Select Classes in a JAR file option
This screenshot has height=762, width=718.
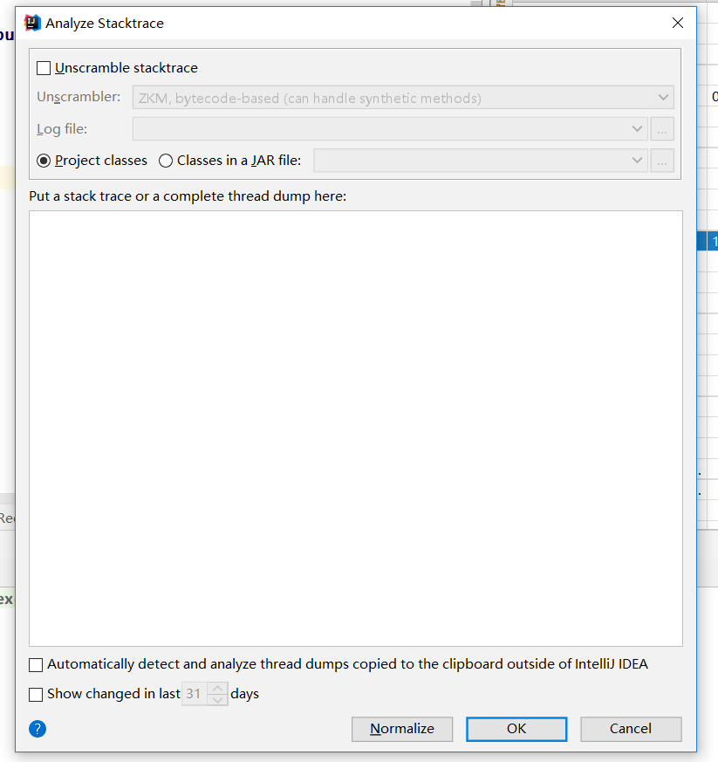coord(166,161)
